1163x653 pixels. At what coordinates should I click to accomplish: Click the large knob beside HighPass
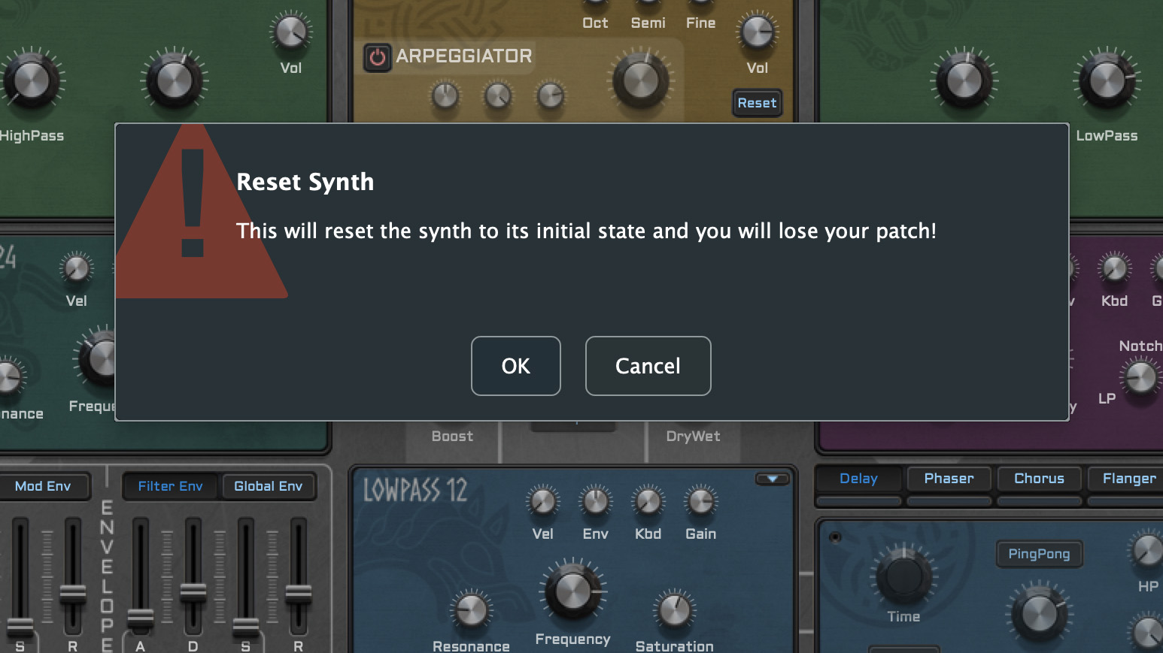pos(175,80)
